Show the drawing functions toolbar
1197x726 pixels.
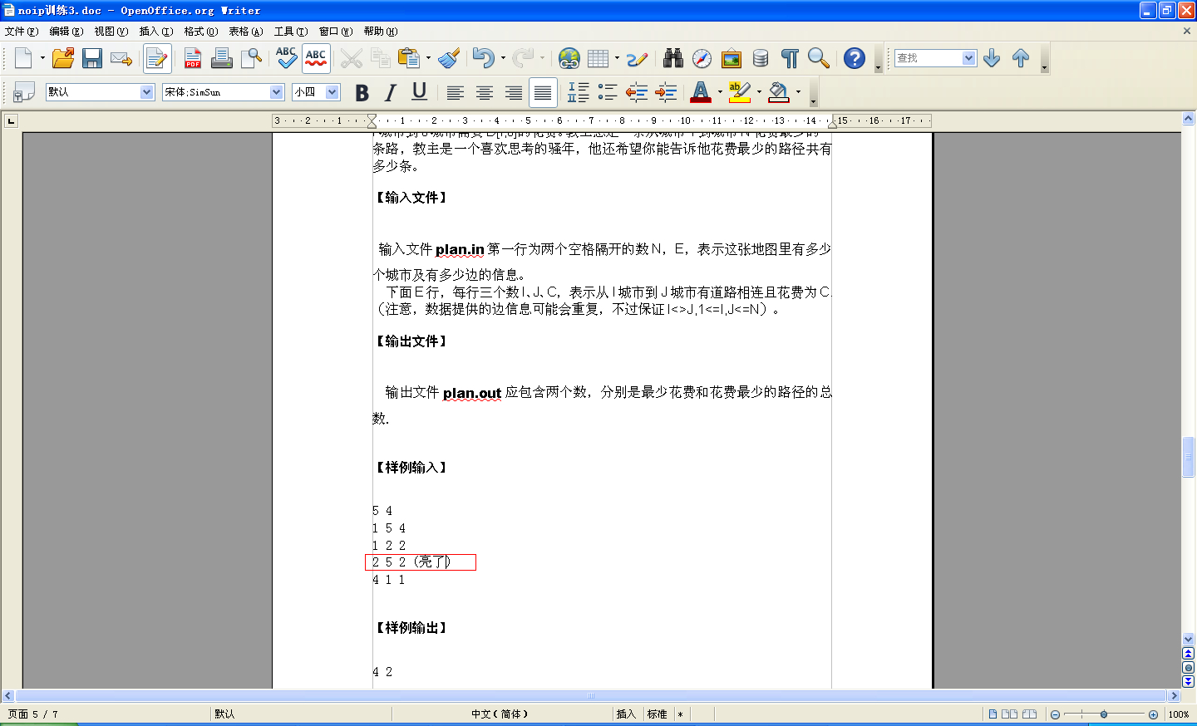point(638,58)
